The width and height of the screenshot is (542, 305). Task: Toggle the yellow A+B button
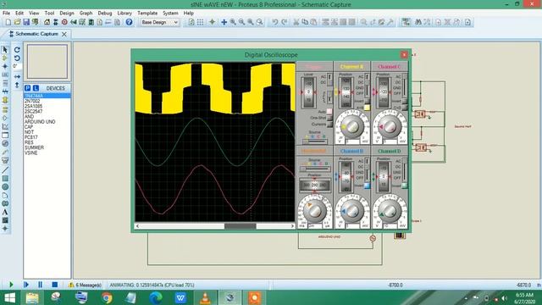(x=367, y=108)
